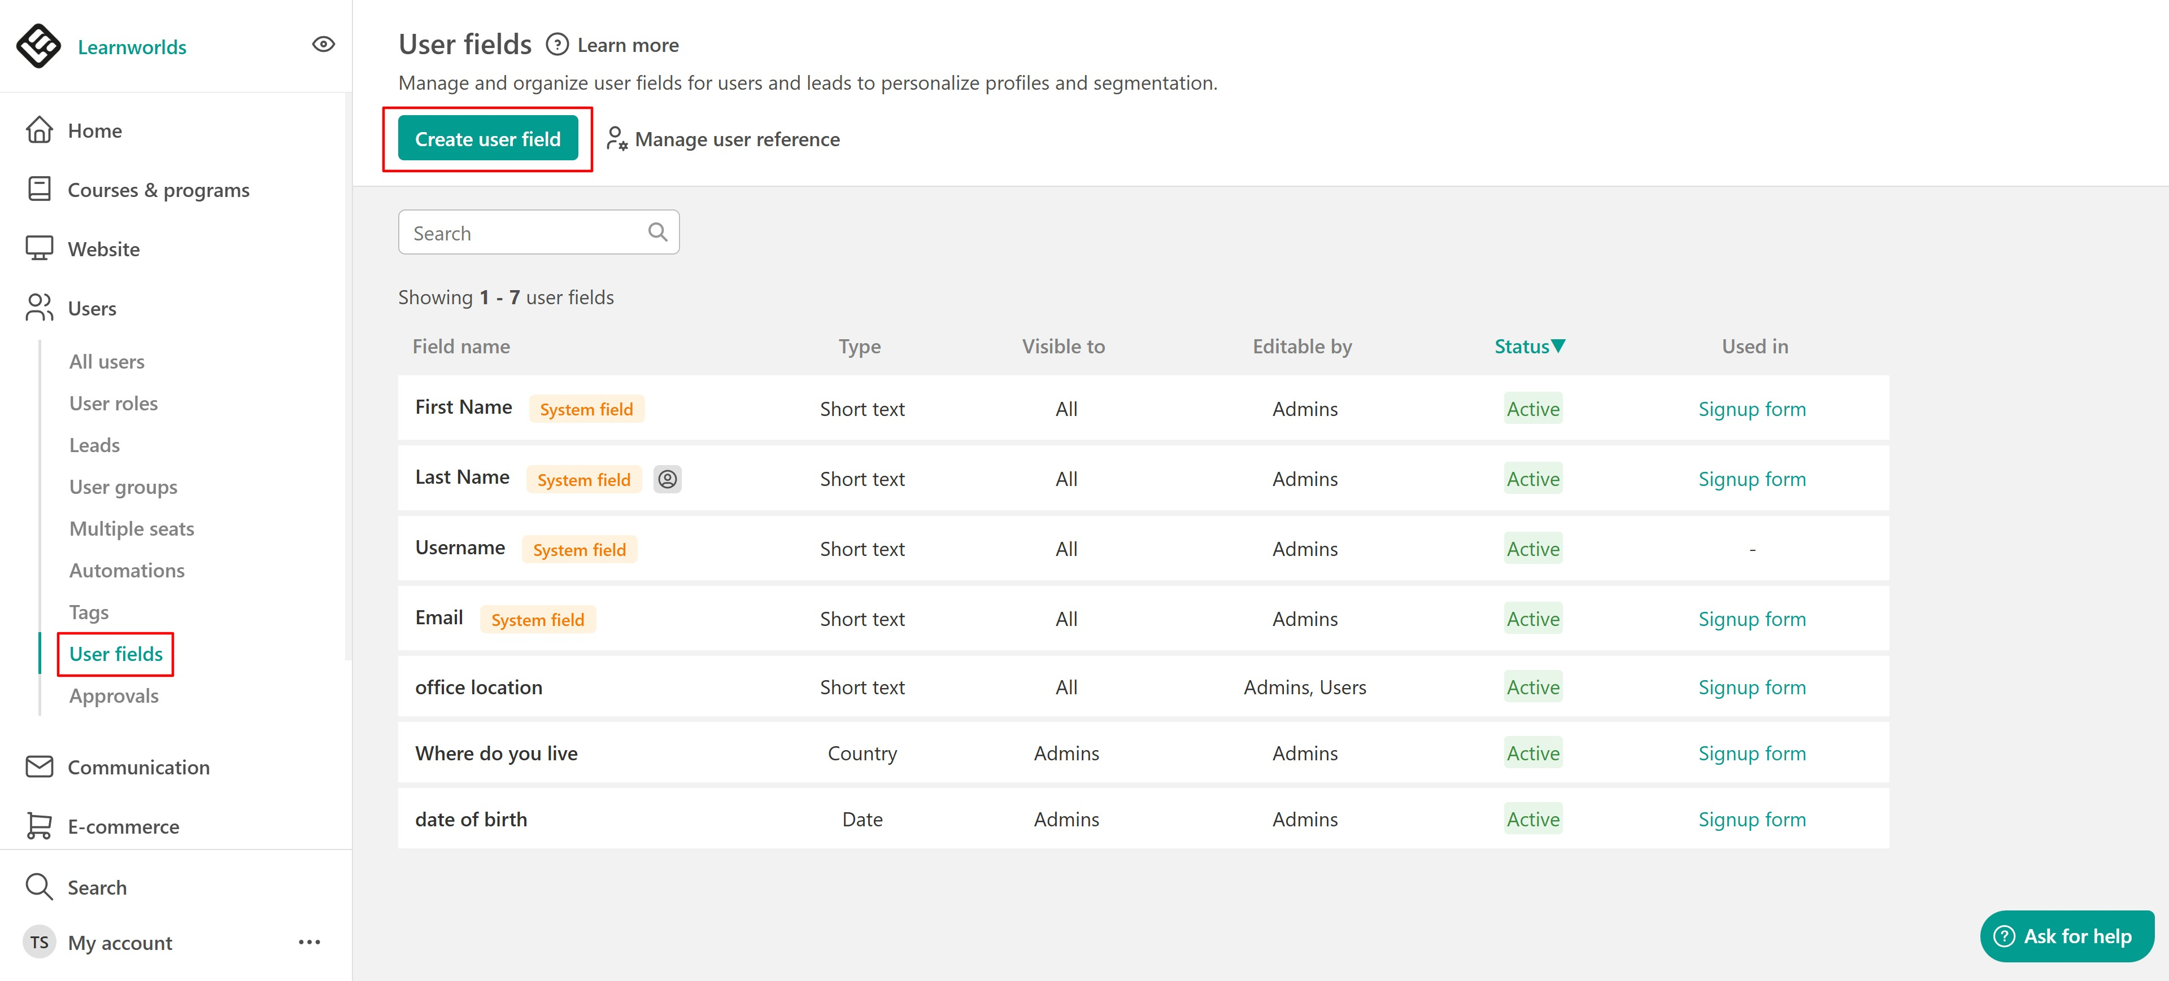Click the Last Name user reference icon
Screen dimensions: 2169x981
(667, 480)
